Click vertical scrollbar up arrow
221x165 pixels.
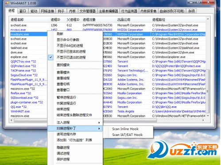point(208,19)
